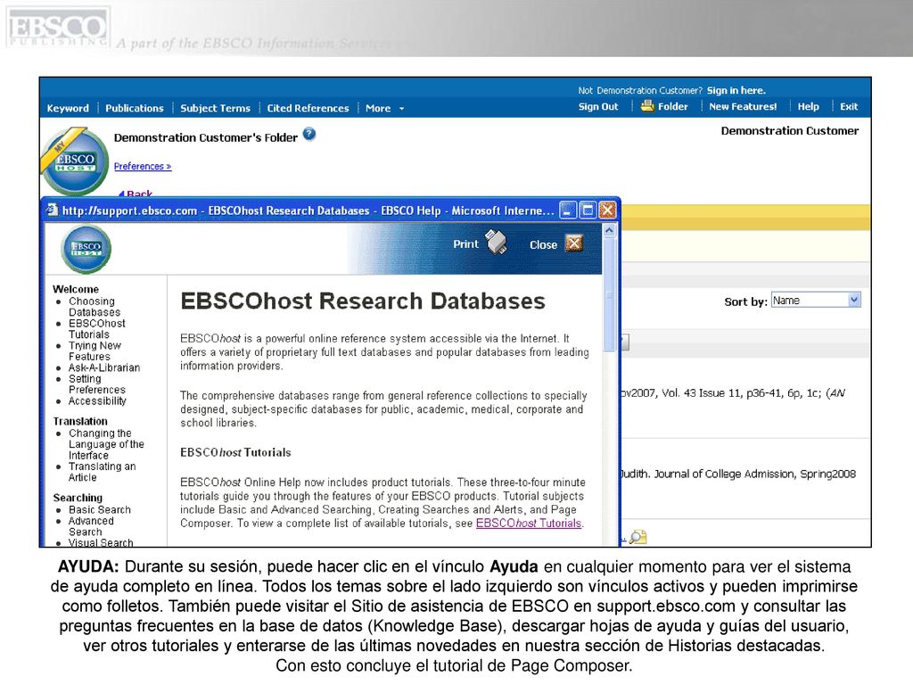The height and width of the screenshot is (685, 913).
Task: Open EBSCOhost Tutorials topic in sidebar
Action: (x=96, y=328)
